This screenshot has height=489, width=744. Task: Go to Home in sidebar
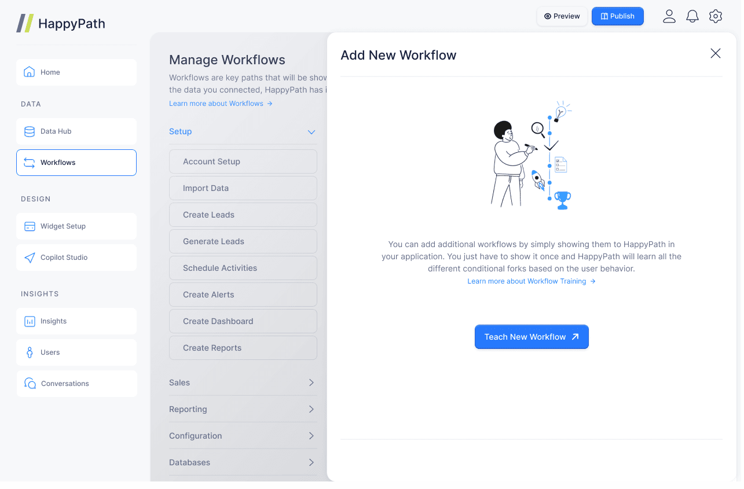76,72
